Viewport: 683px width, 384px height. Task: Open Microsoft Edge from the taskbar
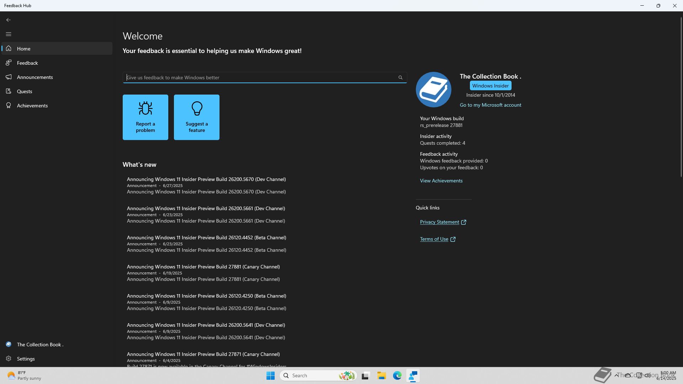[x=397, y=375]
